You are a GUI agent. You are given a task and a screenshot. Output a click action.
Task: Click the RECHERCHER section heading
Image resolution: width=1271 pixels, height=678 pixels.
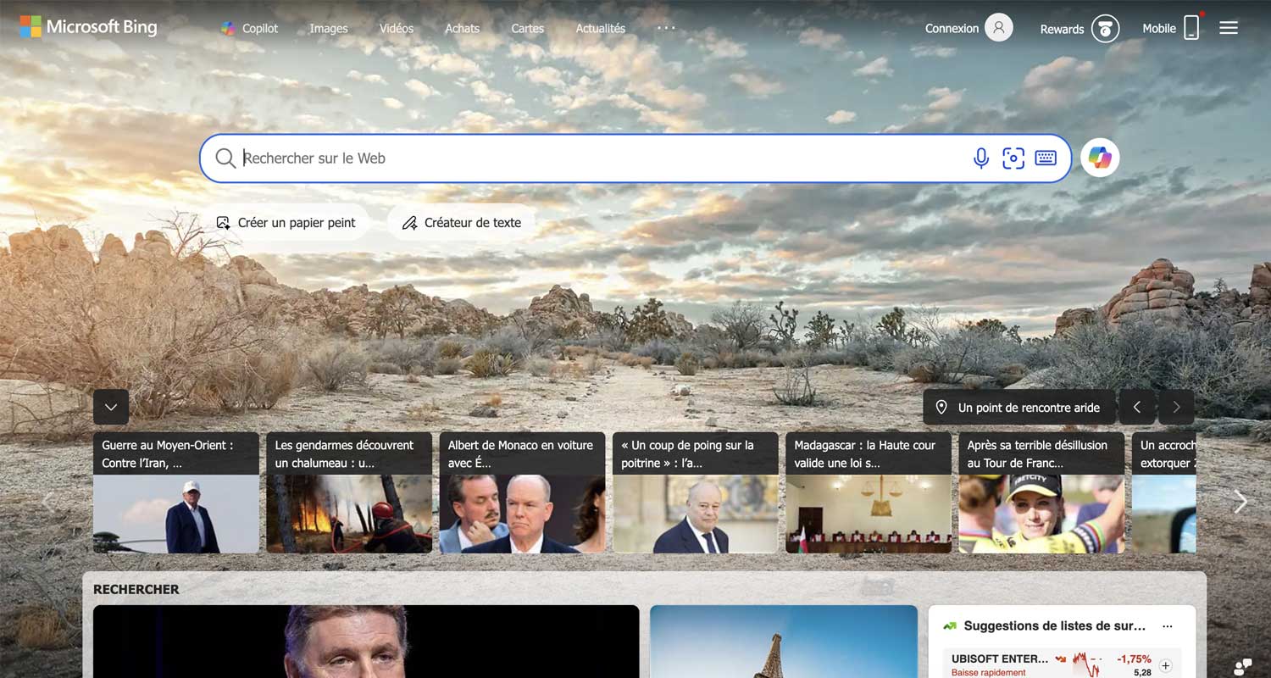point(136,590)
